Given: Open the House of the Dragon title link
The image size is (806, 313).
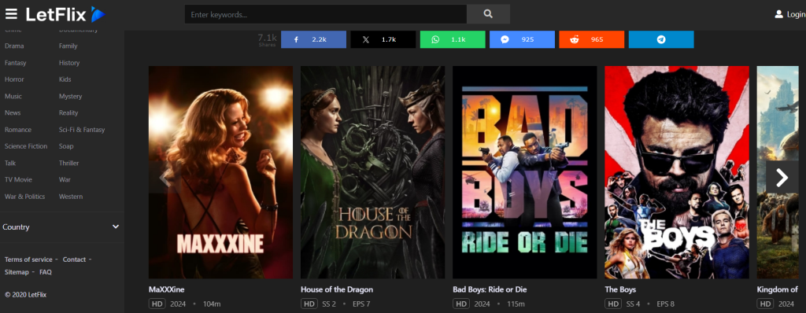Looking at the screenshot, I should coord(337,289).
